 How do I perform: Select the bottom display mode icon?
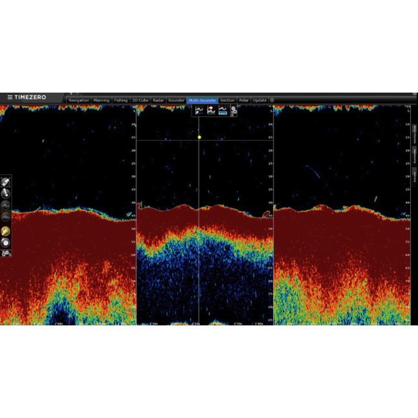pos(223,111)
